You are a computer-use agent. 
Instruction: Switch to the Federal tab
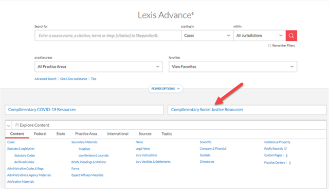[40, 134]
